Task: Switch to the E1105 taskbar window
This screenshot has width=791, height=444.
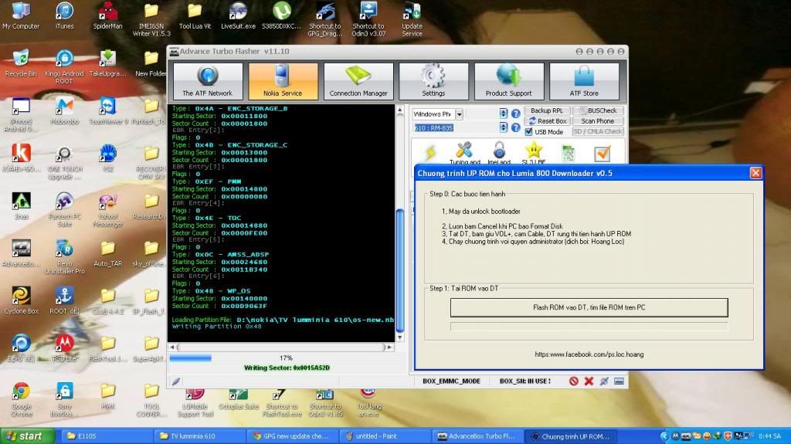Action: tap(107, 436)
